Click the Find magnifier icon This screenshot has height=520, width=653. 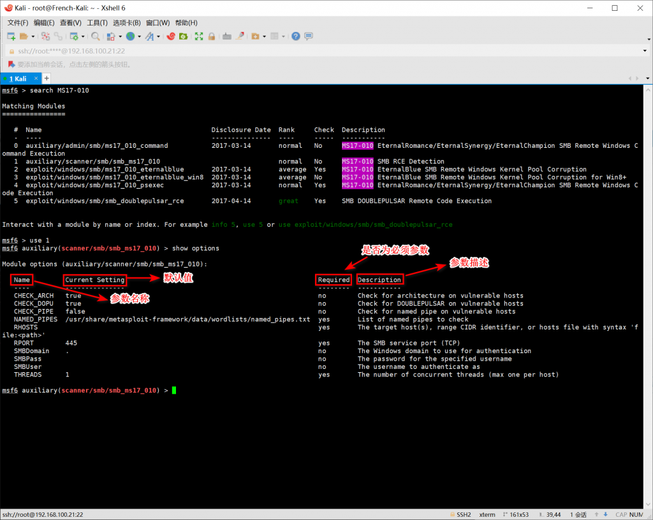click(x=96, y=36)
